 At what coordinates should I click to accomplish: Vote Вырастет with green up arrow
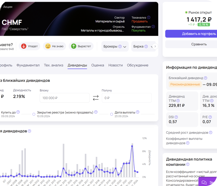click(81, 46)
